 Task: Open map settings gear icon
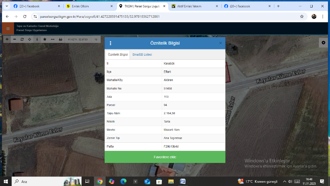coord(323,43)
